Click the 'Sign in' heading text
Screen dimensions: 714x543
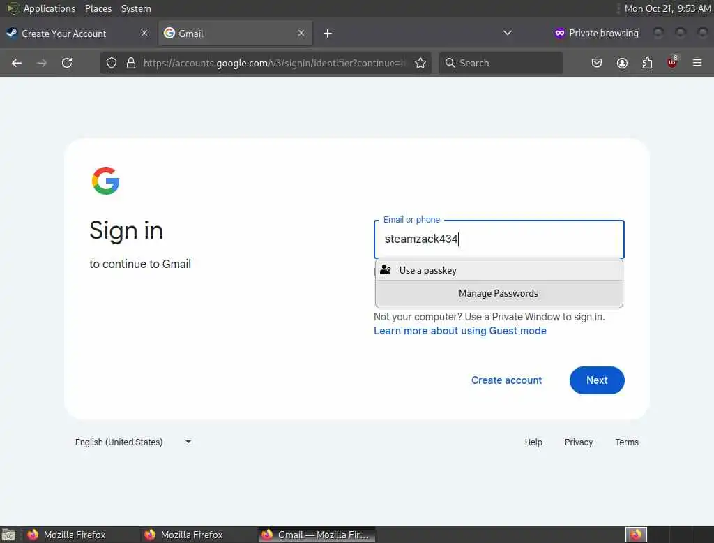[126, 230]
